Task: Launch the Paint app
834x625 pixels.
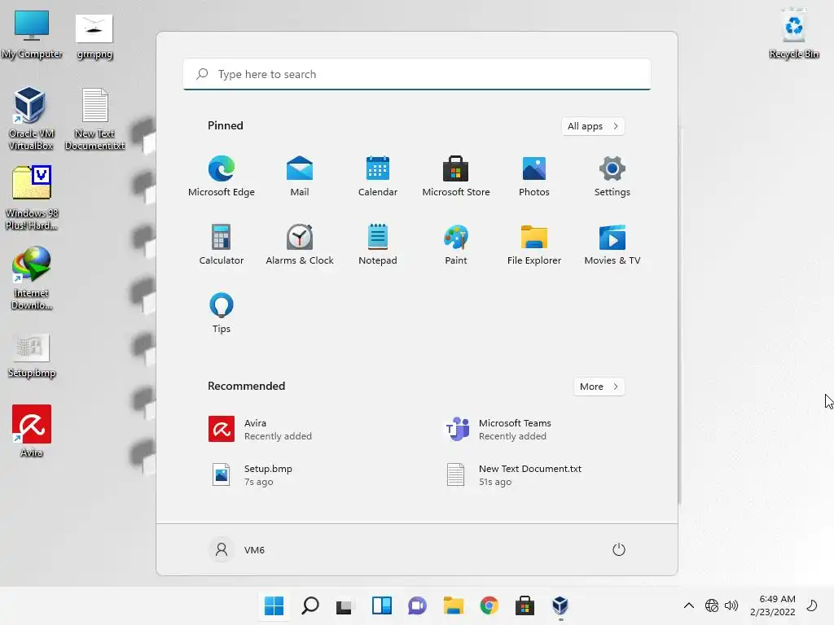Action: pyautogui.click(x=456, y=245)
